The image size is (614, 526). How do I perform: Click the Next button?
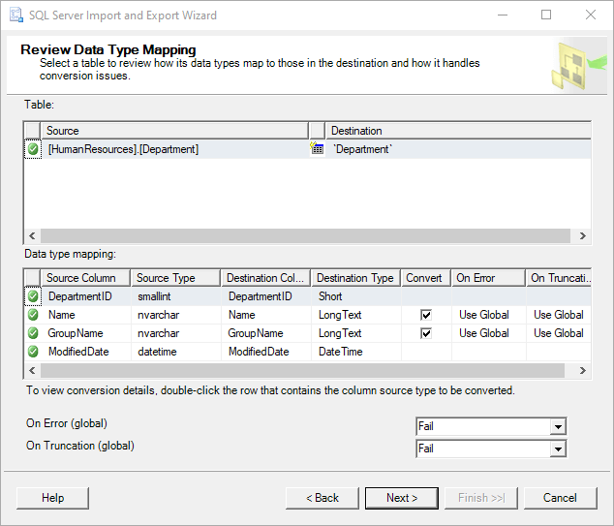pyautogui.click(x=402, y=498)
